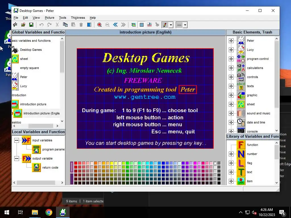Click the Desktop Games icon in Global panel
Viewport: 291px width, 218px height.
click(15, 50)
